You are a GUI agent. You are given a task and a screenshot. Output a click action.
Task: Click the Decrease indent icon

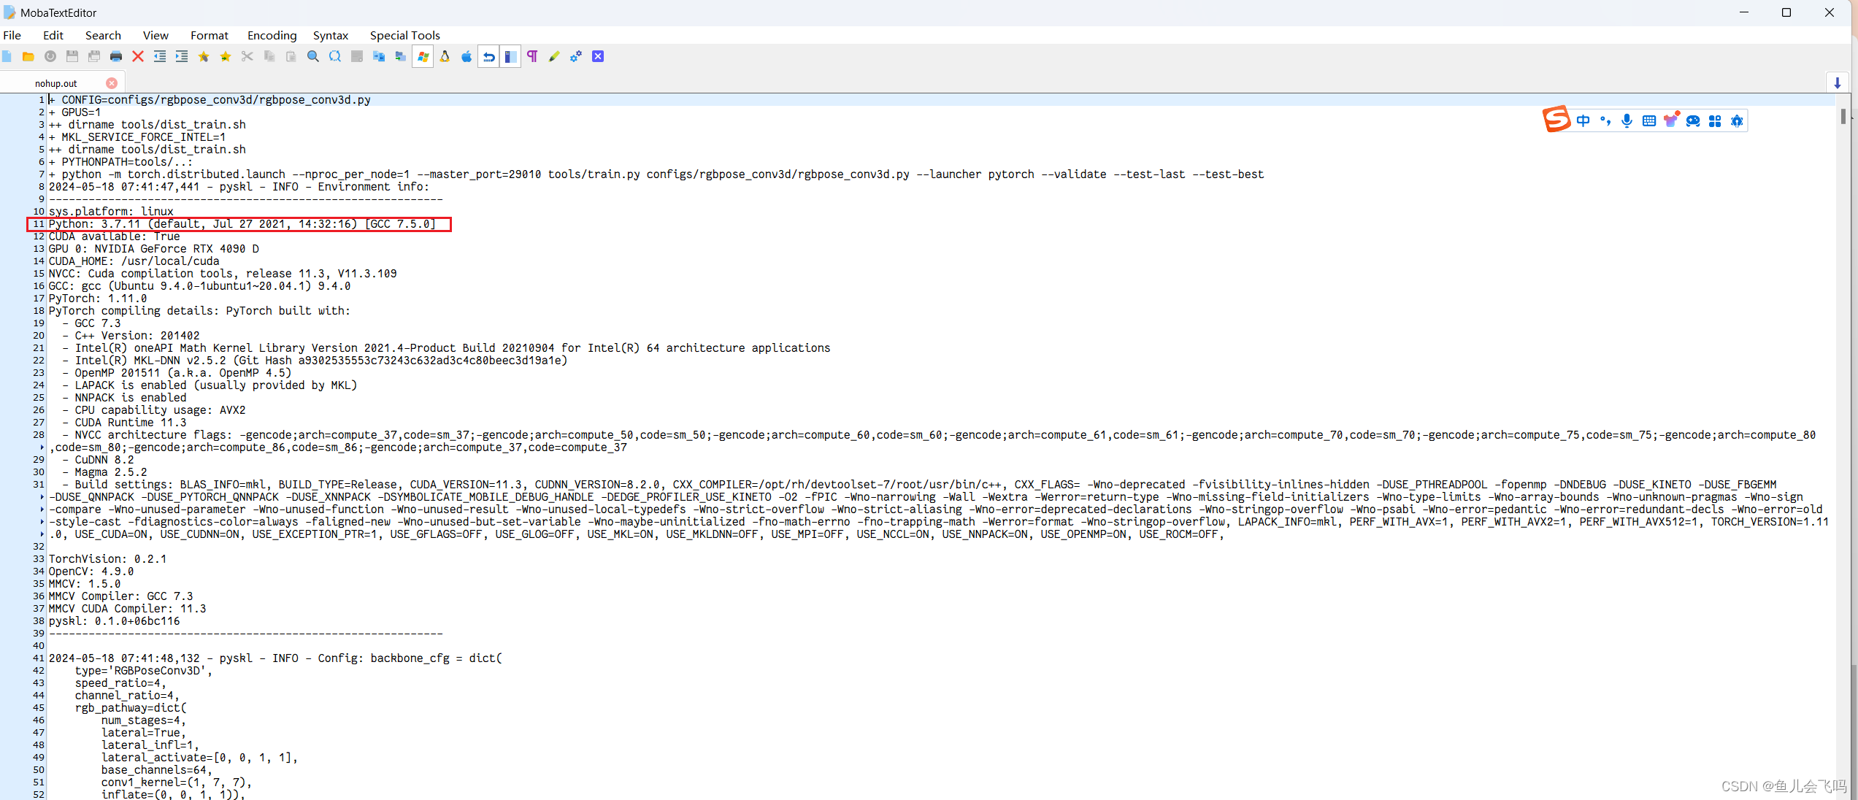pyautogui.click(x=160, y=57)
